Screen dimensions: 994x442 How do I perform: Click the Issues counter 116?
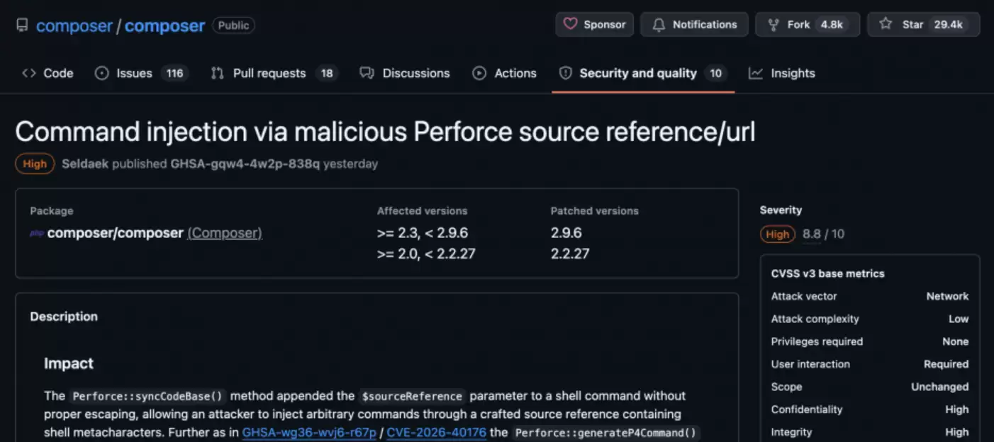(x=174, y=73)
